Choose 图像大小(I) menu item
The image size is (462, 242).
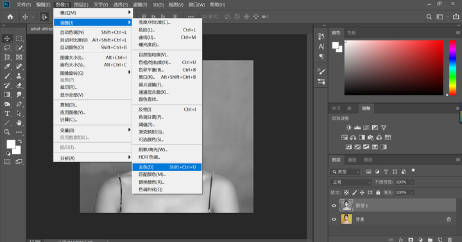93,58
